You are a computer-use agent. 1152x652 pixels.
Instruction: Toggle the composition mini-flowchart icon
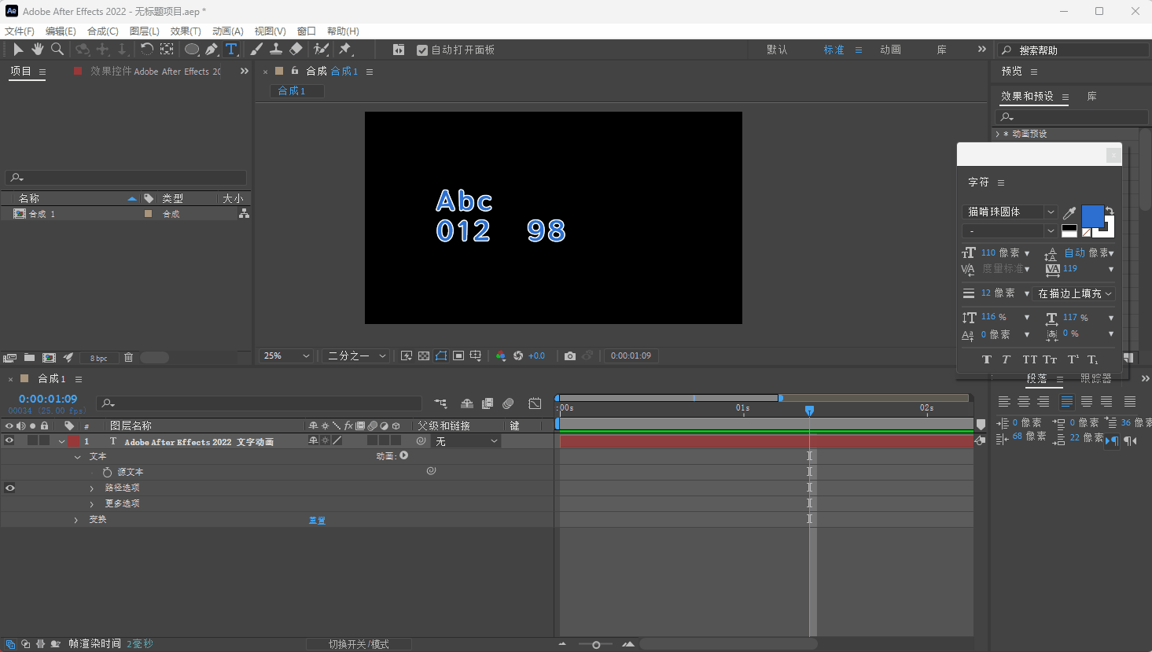440,403
